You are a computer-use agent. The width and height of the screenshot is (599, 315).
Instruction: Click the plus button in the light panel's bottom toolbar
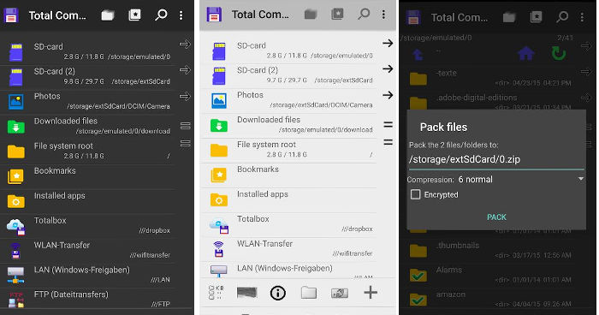click(x=371, y=293)
